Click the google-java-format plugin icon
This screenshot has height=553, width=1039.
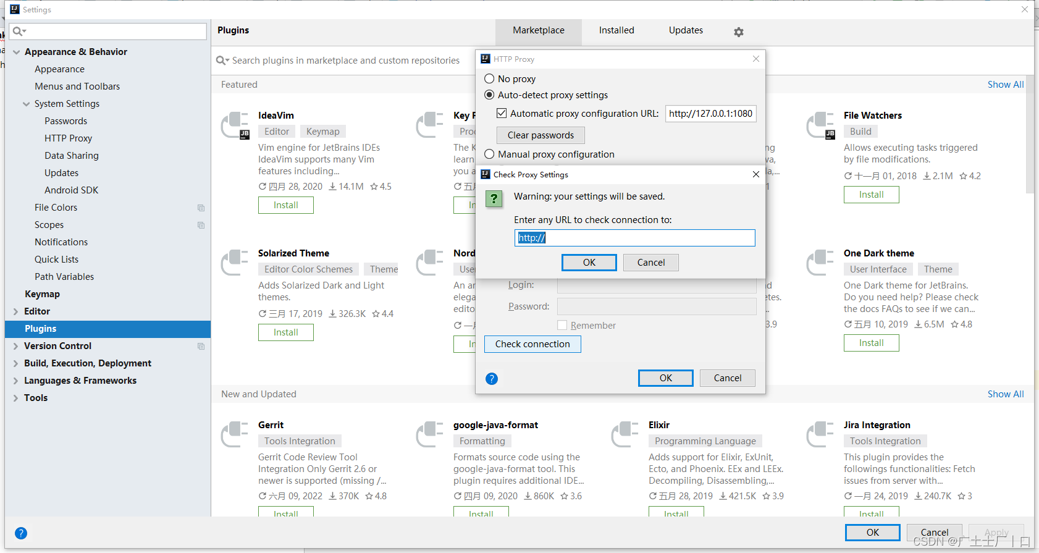coord(431,434)
